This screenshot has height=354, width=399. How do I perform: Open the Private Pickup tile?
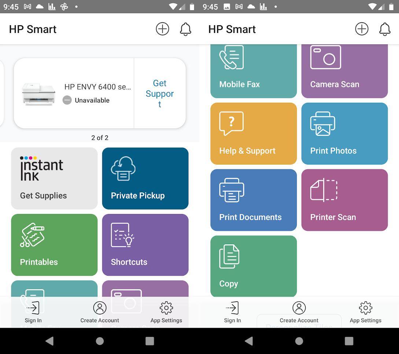(x=145, y=178)
